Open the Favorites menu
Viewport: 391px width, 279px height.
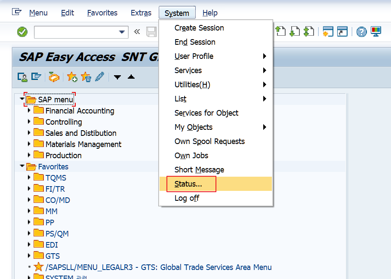(102, 13)
